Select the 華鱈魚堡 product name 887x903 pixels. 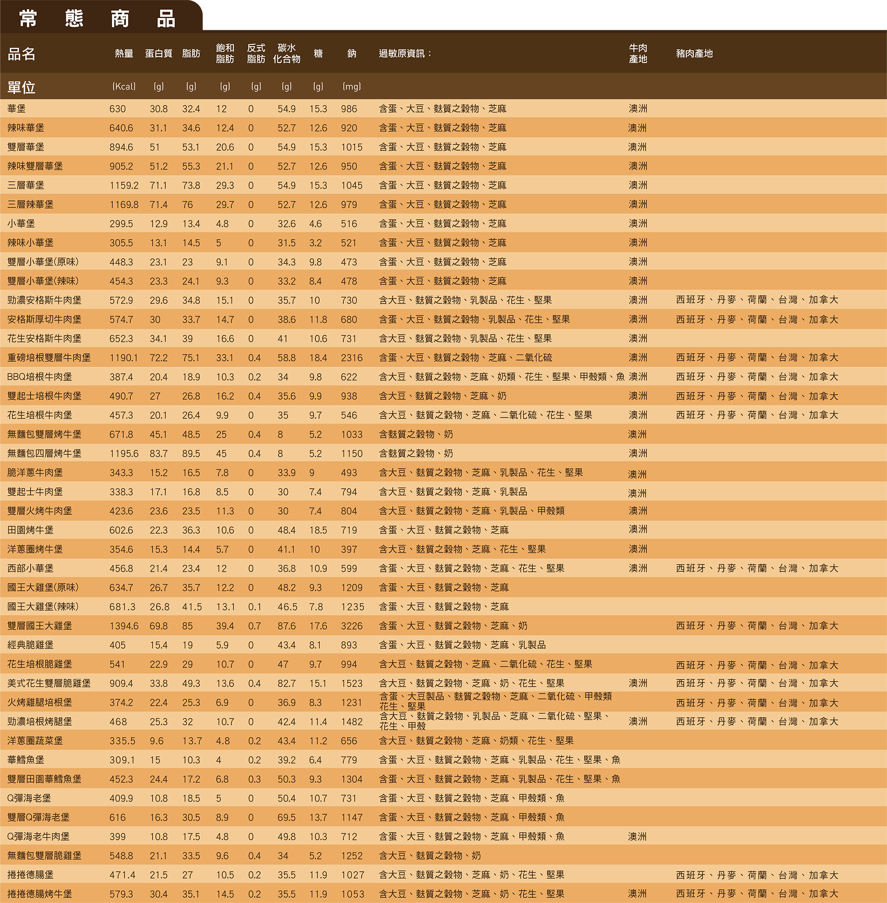point(26,760)
